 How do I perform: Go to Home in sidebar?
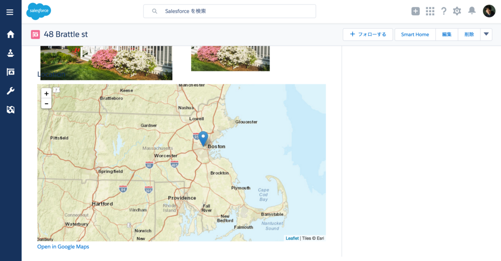coord(11,34)
